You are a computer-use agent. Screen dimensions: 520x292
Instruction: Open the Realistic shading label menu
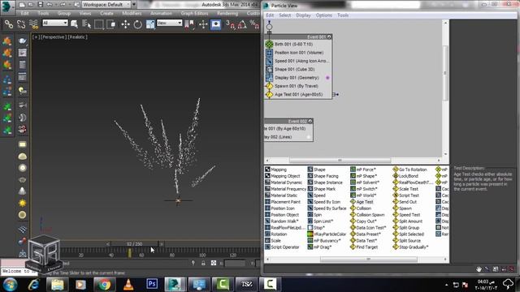click(x=77, y=37)
